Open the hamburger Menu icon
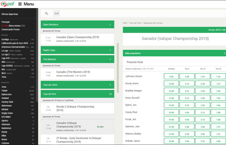The image size is (226, 145). (20, 4)
